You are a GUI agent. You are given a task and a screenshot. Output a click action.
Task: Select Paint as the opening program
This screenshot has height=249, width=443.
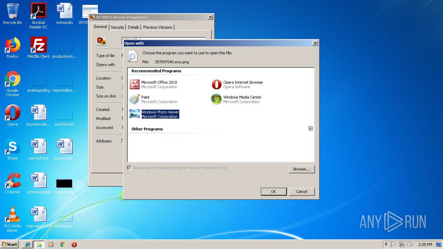(154, 99)
